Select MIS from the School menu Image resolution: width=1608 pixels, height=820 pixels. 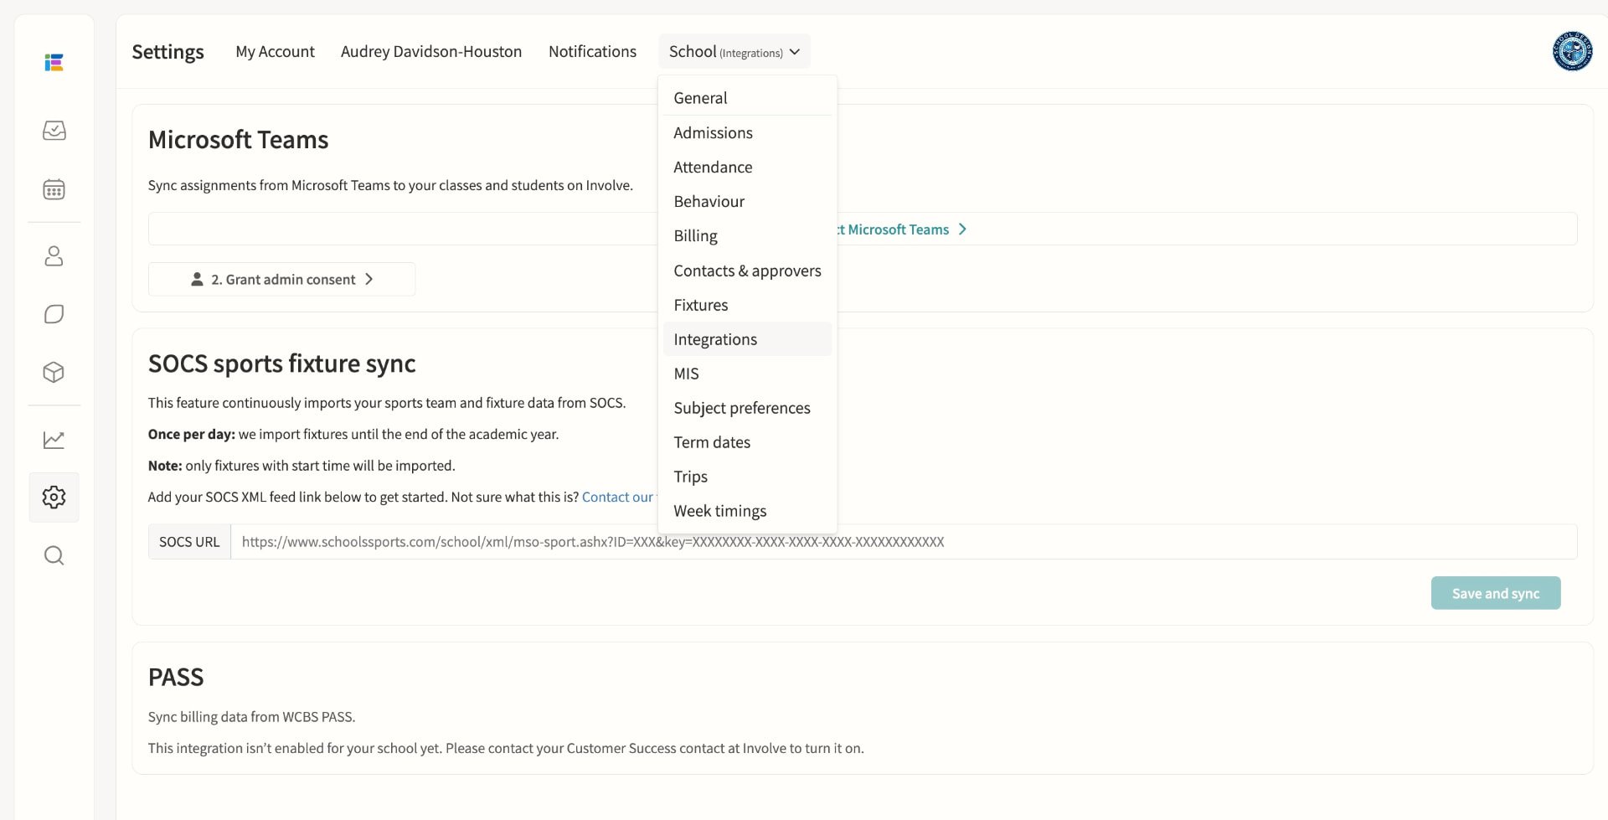coord(747,374)
